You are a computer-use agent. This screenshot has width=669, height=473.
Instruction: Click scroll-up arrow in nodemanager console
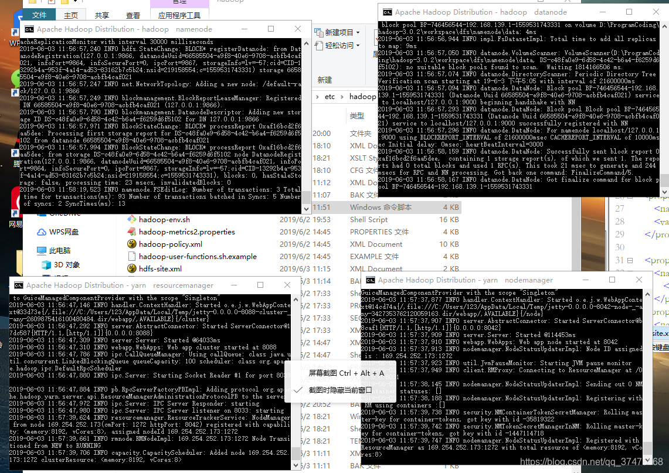pos(648,294)
